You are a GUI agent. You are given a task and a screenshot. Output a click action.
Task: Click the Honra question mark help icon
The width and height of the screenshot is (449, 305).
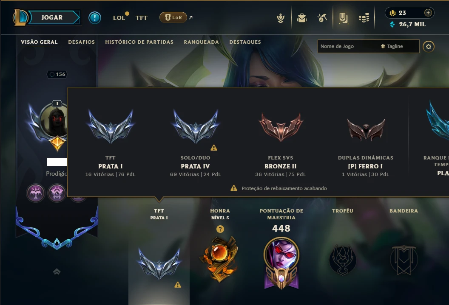coord(220,229)
